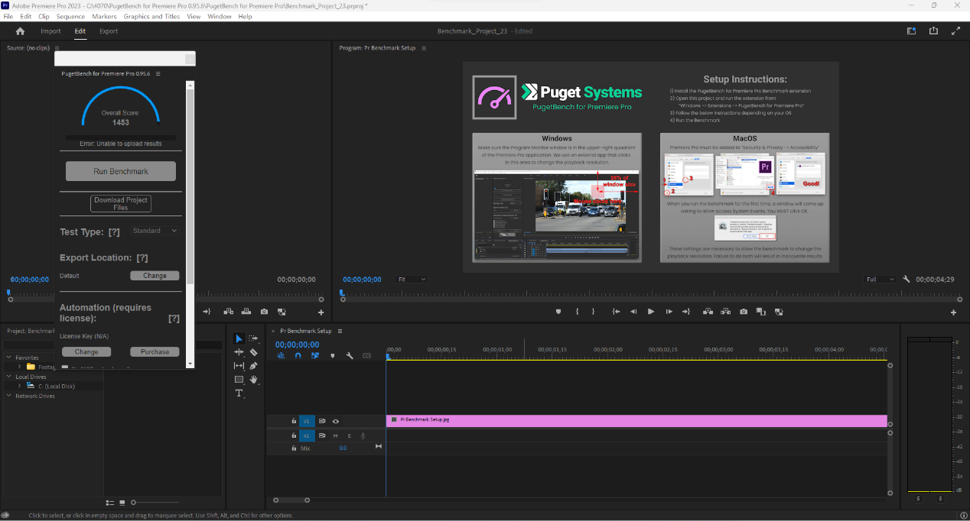970x521 pixels.
Task: Toggle Snap in timeline
Action: [x=298, y=356]
